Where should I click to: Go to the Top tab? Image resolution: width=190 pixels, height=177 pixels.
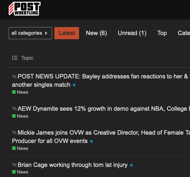pyautogui.click(x=162, y=33)
